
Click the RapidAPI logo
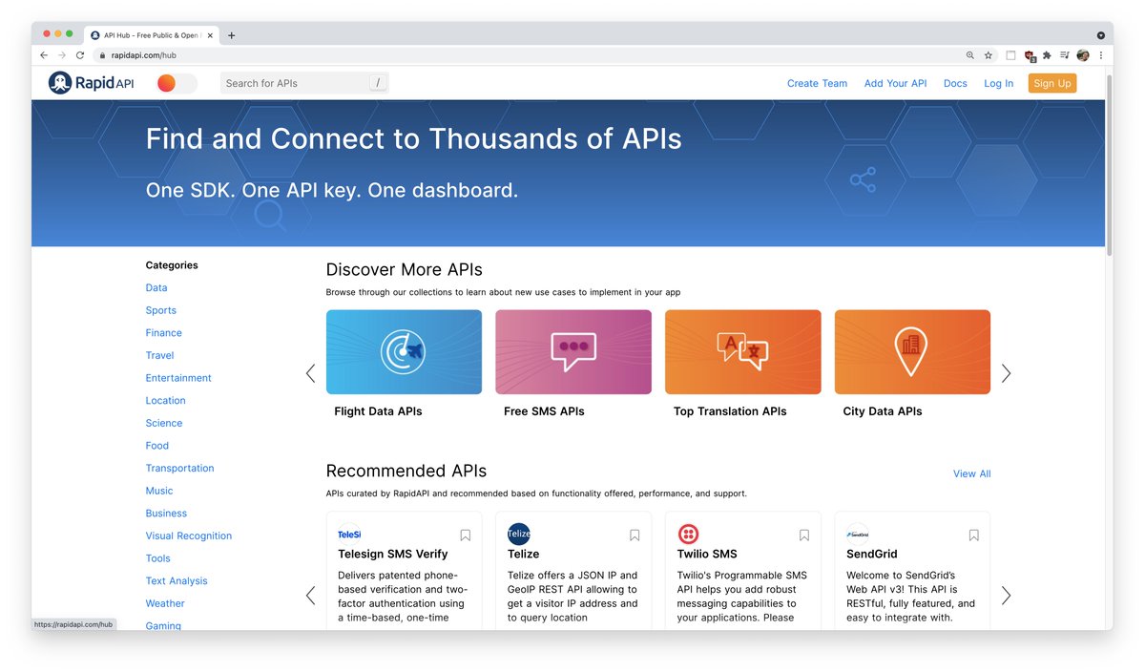point(92,83)
